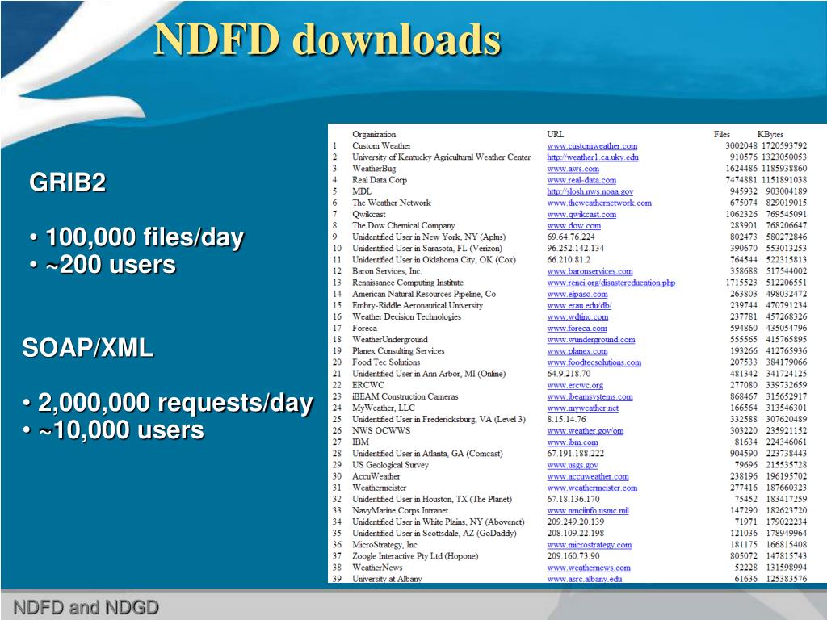Open the www.foreca.com link
Image resolution: width=827 pixels, height=620 pixels.
(x=577, y=329)
